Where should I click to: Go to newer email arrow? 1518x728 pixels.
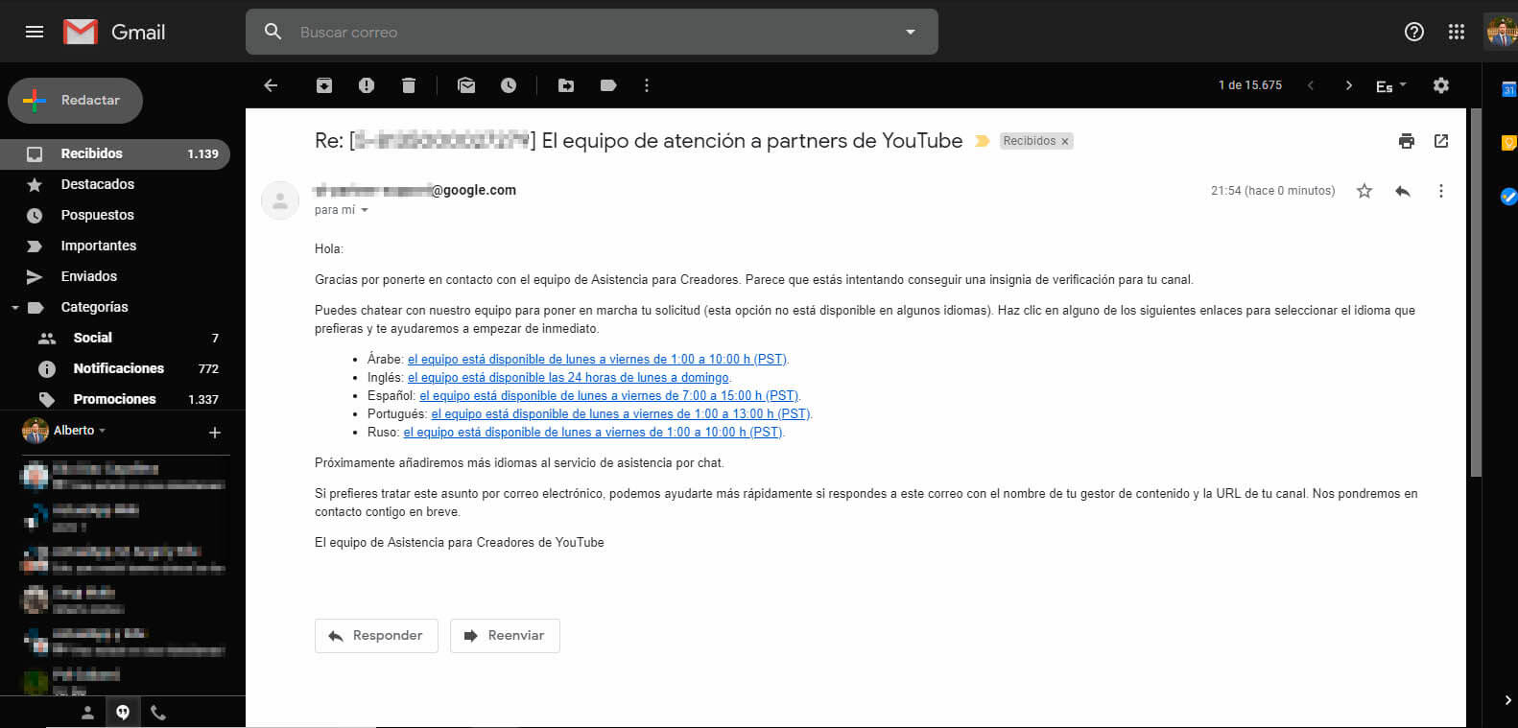(x=1311, y=85)
